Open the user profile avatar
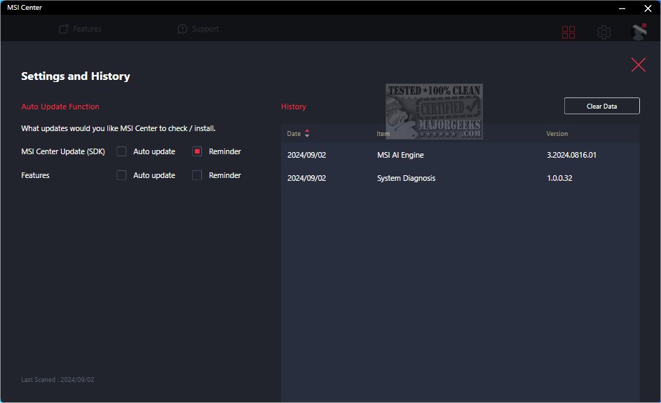661x403 pixels. 639,32
